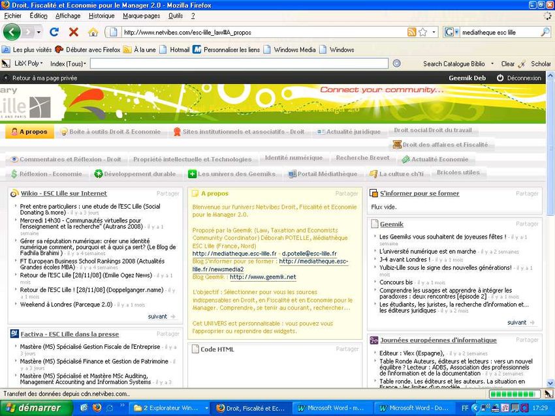
Task: Switch to Identité numérique tab
Action: coord(294,158)
